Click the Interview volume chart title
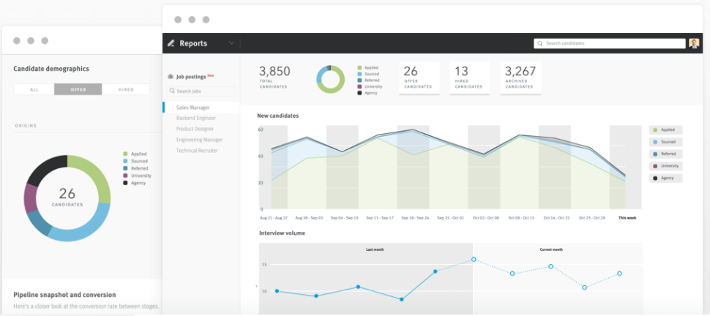The height and width of the screenshot is (316, 710). (x=282, y=233)
